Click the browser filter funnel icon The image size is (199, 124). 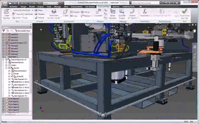(3, 31)
